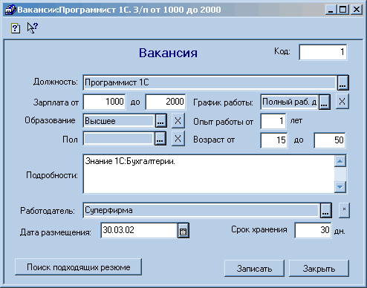The width and height of the screenshot is (367, 288).
Task: Open the help document icon in toolbar
Action: pos(16,28)
